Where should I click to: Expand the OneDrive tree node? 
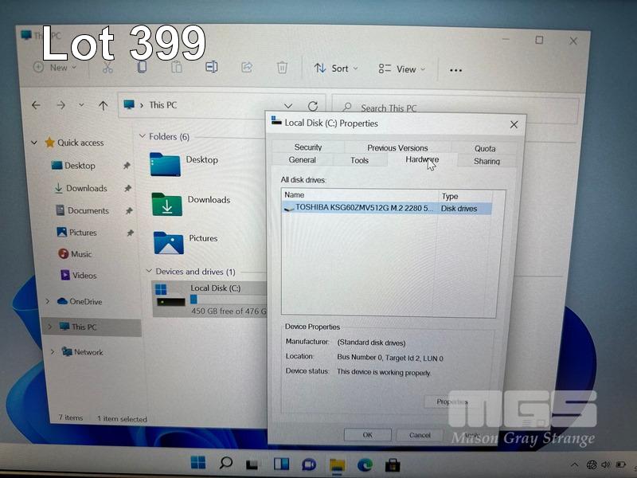[48, 301]
